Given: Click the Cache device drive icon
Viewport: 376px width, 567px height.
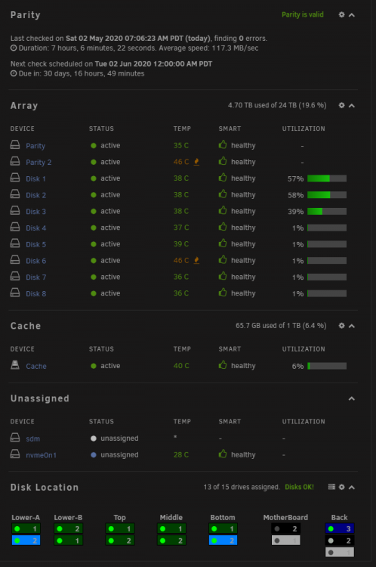Looking at the screenshot, I should click(x=15, y=365).
